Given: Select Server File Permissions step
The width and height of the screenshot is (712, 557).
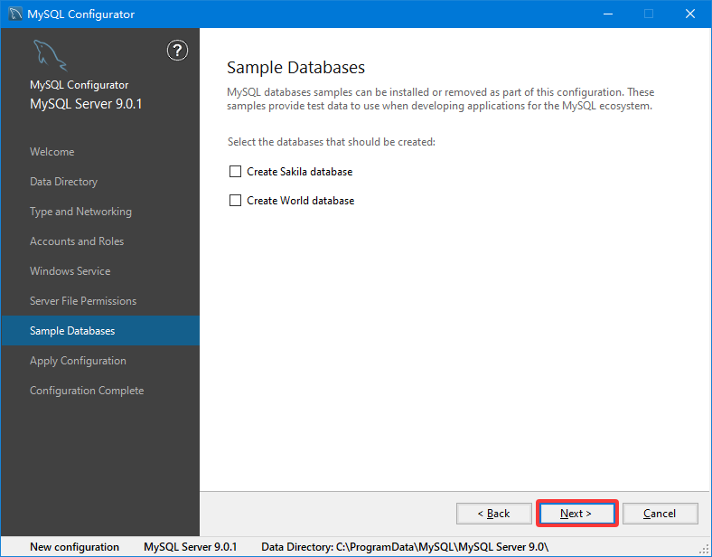Looking at the screenshot, I should tap(83, 301).
